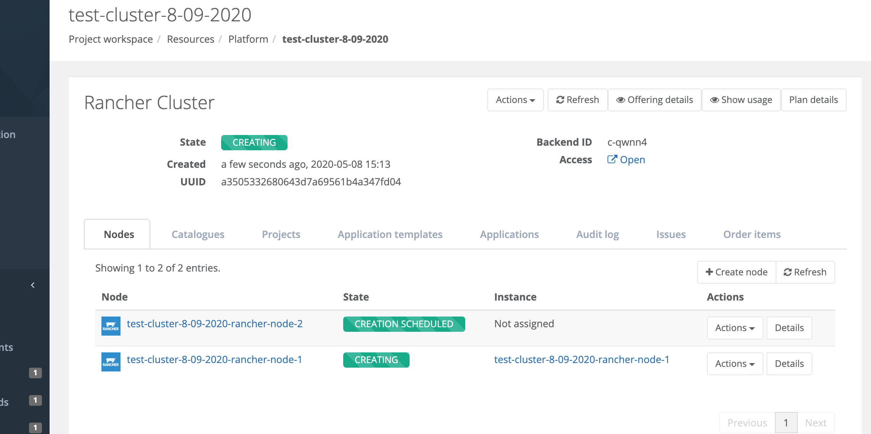871x434 pixels.
Task: Click the breadcrumb test-cluster-8-09-2020 current item
Action: 335,39
